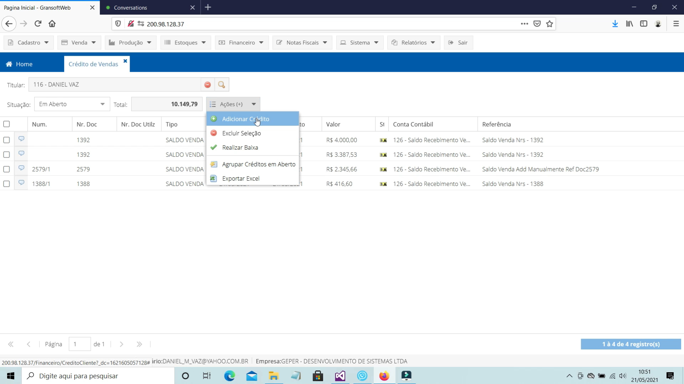This screenshot has height=384, width=684.
Task: Choose Adicionar Crédito from actions menu
Action: tap(253, 119)
